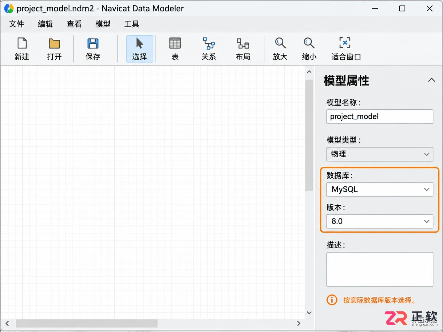Click into the 描述 text area
This screenshot has width=443, height=332.
(x=380, y=270)
